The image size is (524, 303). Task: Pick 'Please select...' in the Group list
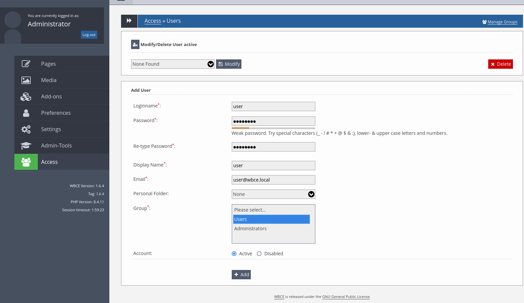pyautogui.click(x=271, y=210)
